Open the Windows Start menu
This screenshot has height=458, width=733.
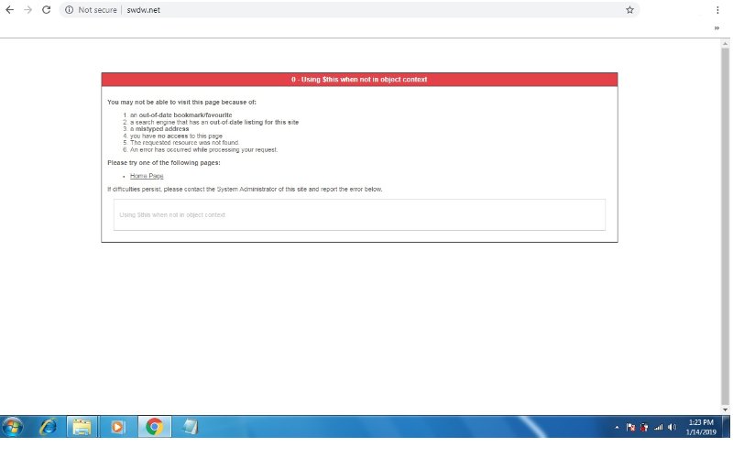point(13,427)
